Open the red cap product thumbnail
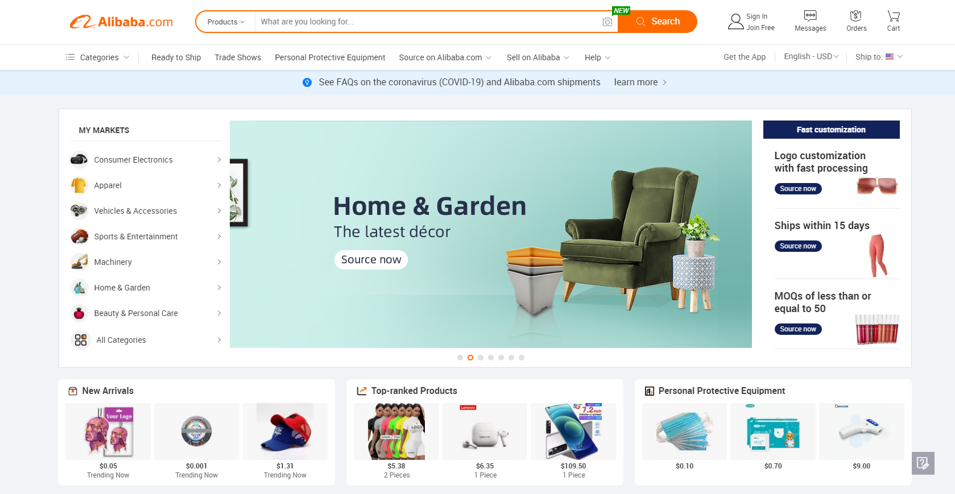This screenshot has height=494, width=955. (x=285, y=431)
